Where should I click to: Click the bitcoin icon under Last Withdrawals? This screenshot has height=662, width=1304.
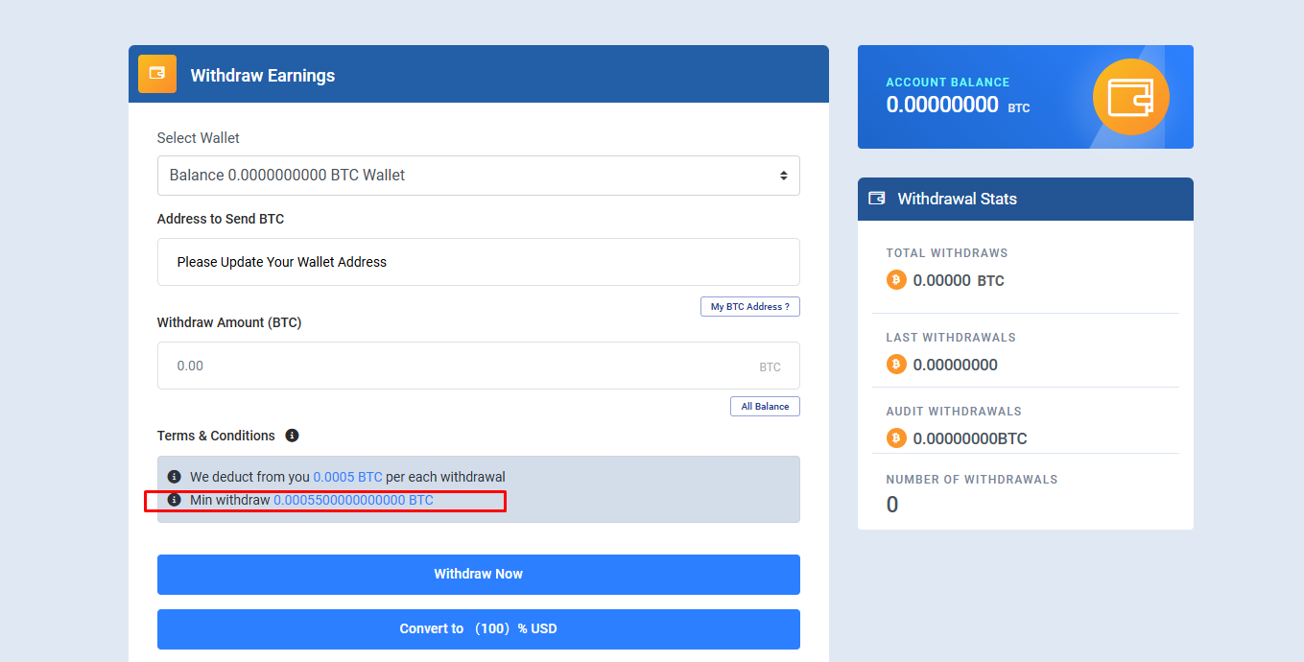pyautogui.click(x=896, y=365)
